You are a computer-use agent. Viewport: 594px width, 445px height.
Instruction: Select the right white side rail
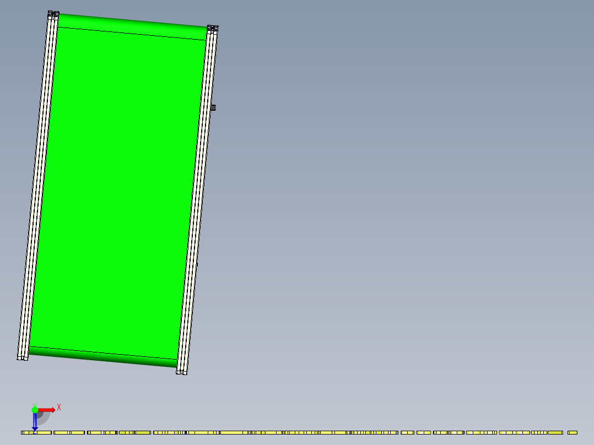pyautogui.click(x=197, y=200)
